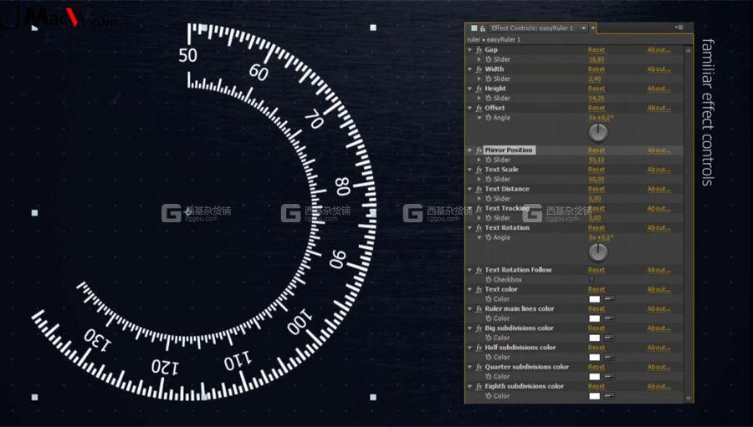
Task: Enable the Text Rotation Follow checkbox
Action: tap(592, 279)
